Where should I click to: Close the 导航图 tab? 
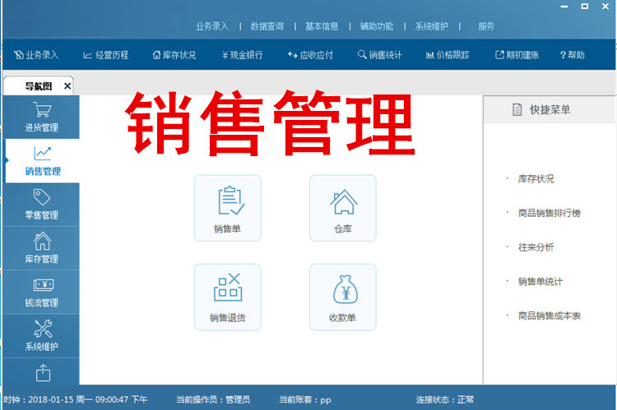[x=67, y=86]
